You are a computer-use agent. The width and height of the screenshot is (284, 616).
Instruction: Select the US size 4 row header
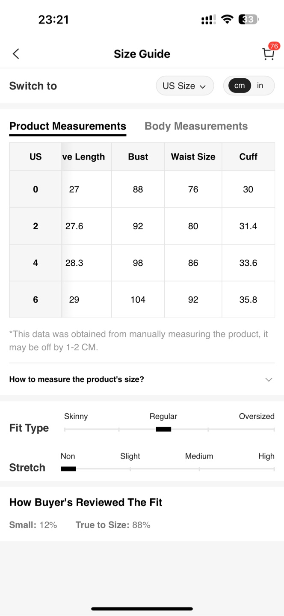[35, 263]
